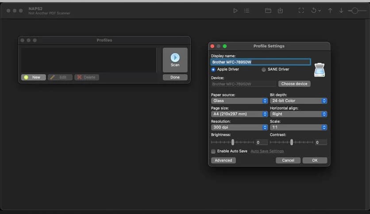Click the empty profiles list area
This screenshot has width=370, height=214.
click(89, 60)
